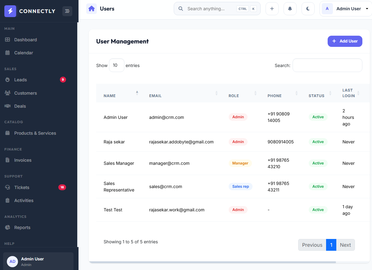Click the home icon beside Users

91,9
